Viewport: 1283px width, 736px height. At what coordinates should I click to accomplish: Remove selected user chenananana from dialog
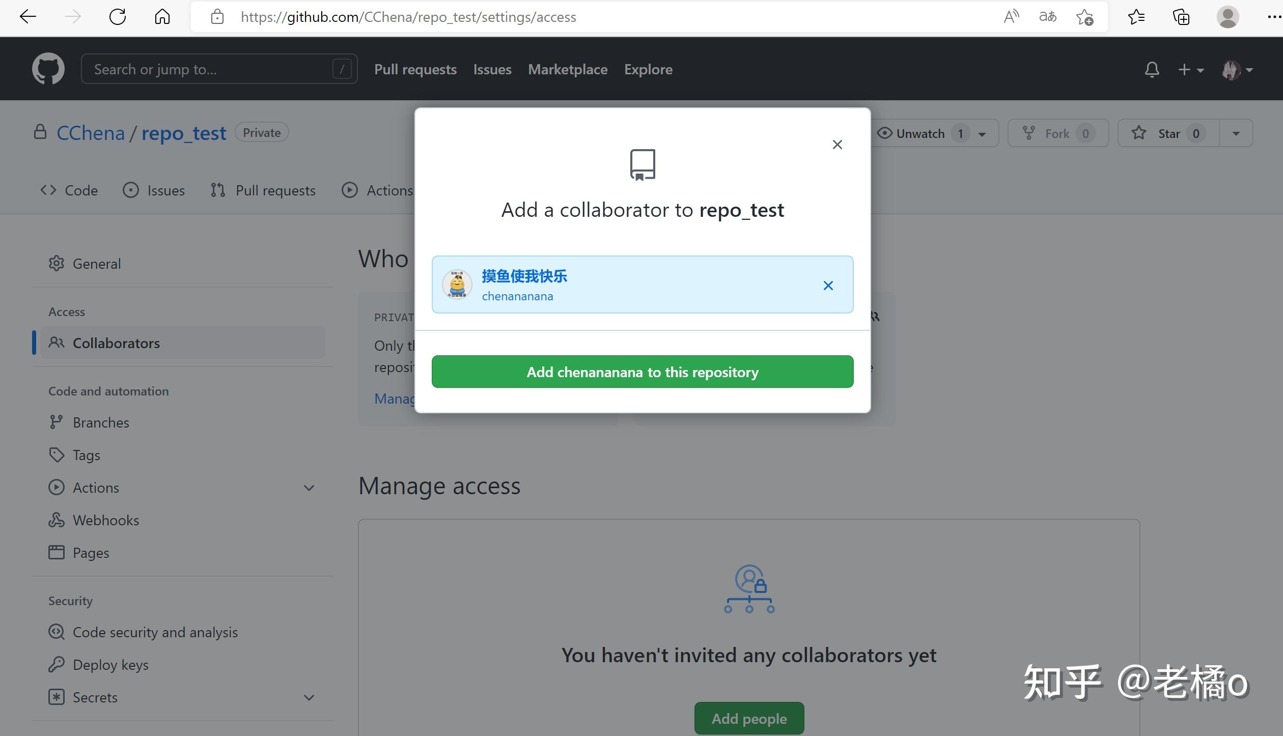click(828, 286)
